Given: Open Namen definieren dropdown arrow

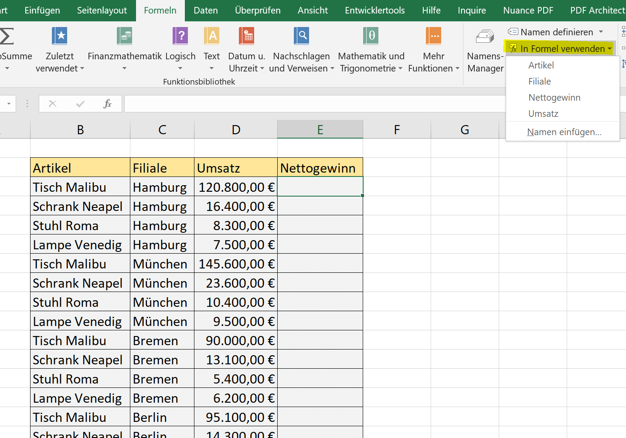Looking at the screenshot, I should (x=601, y=32).
